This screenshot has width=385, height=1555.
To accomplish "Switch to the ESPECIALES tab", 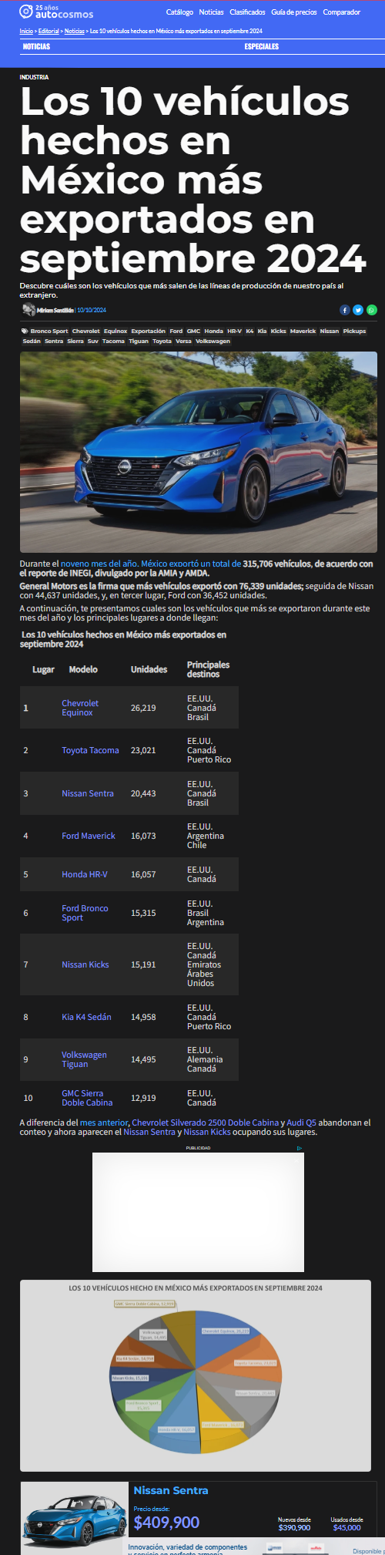I will tap(262, 46).
